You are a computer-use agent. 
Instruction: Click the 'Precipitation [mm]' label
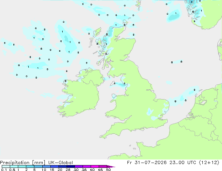pyautogui.click(x=23, y=163)
